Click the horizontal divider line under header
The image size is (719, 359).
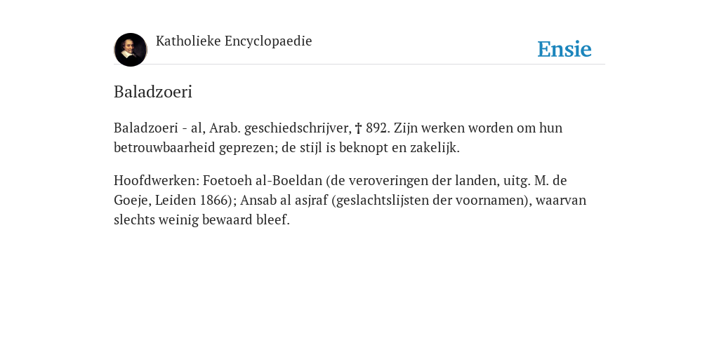(359, 65)
